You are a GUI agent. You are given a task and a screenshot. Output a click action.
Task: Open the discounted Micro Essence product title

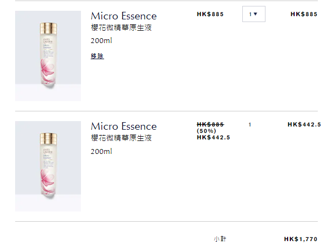124,126
